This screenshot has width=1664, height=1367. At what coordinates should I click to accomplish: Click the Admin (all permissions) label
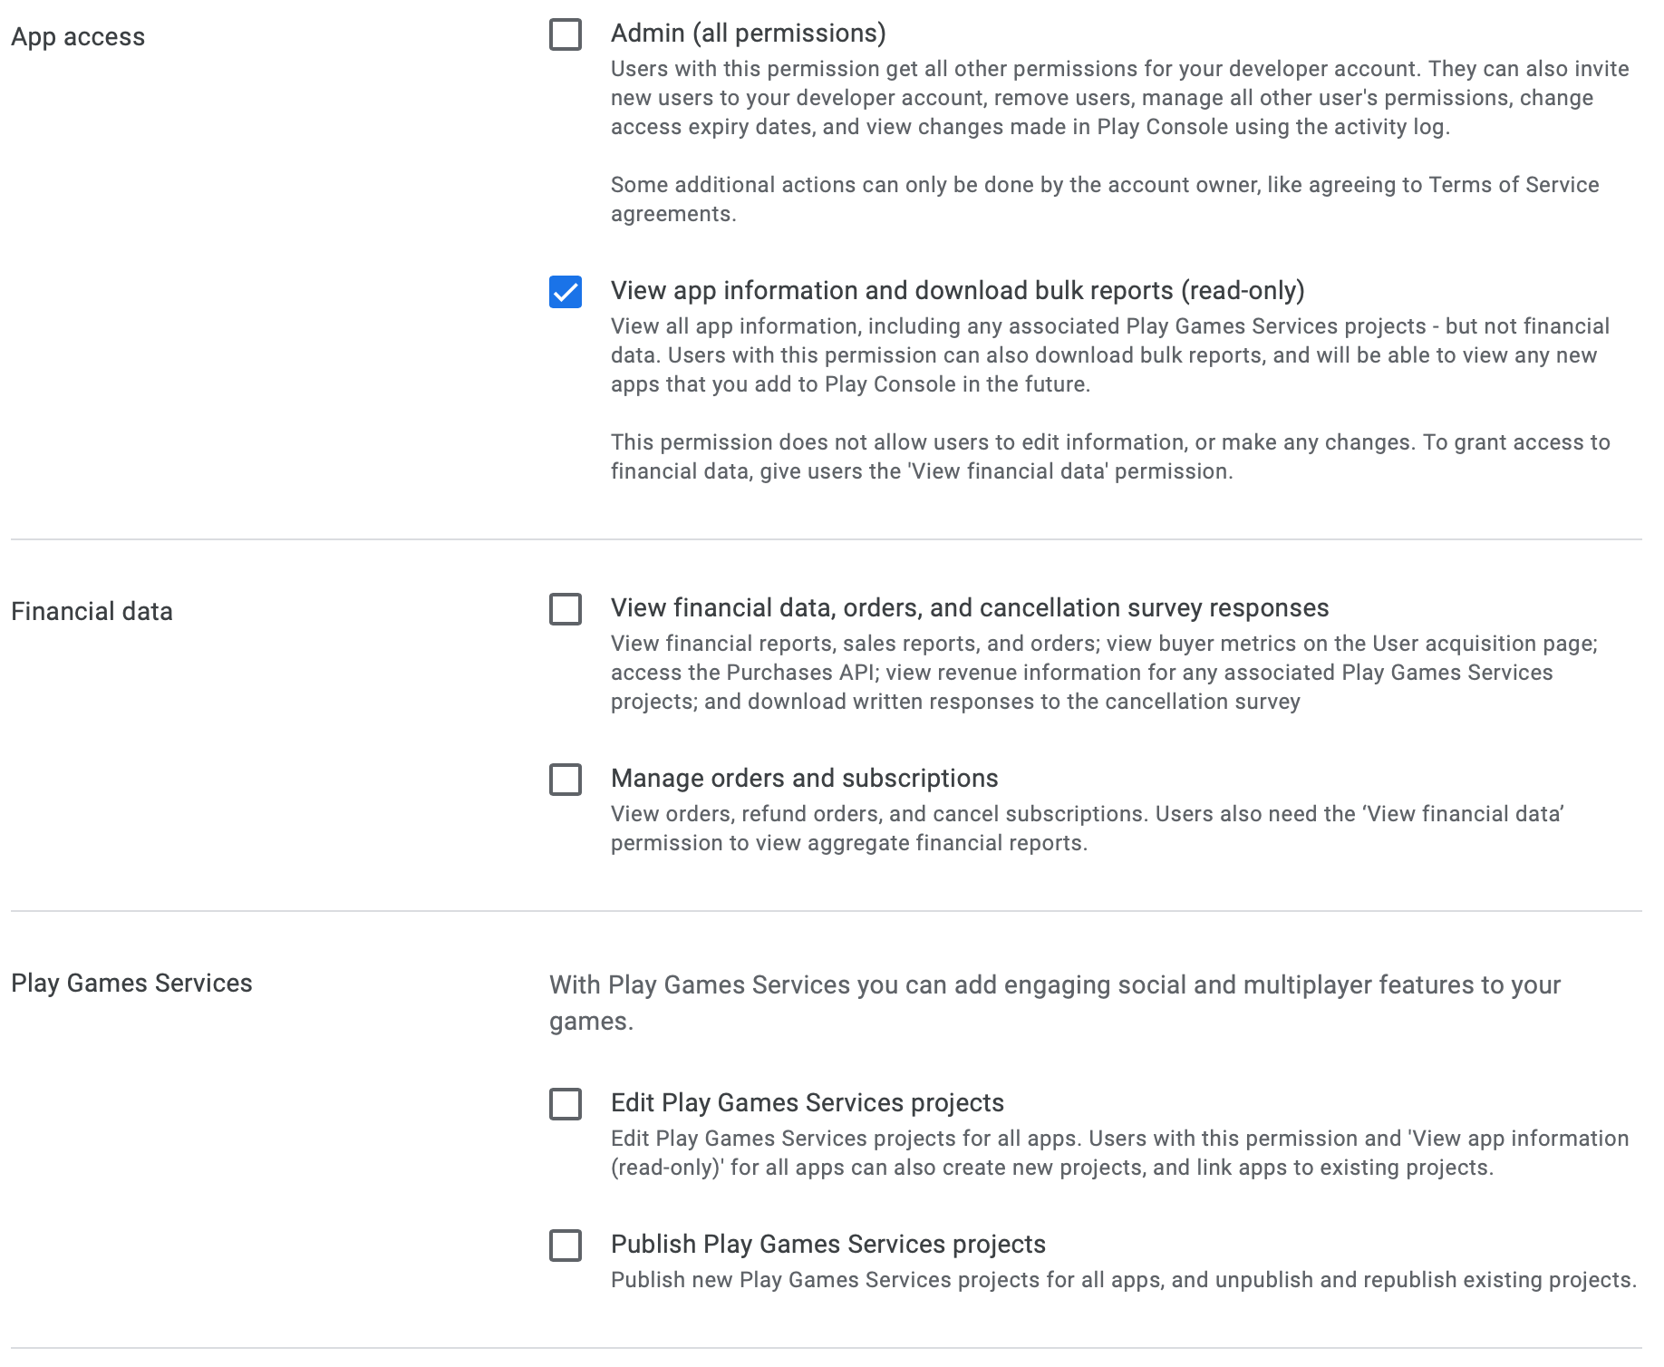[x=749, y=34]
